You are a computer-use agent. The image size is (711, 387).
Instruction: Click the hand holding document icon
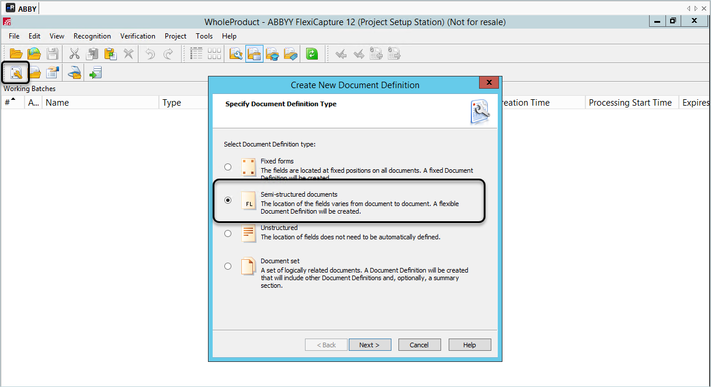click(x=53, y=72)
